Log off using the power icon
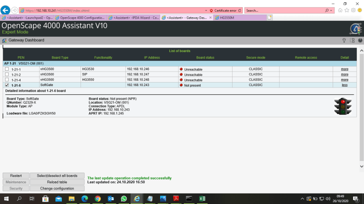The image size is (364, 204). point(360,40)
